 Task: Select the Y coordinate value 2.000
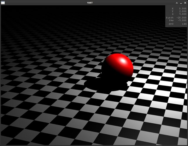coord(183,11)
